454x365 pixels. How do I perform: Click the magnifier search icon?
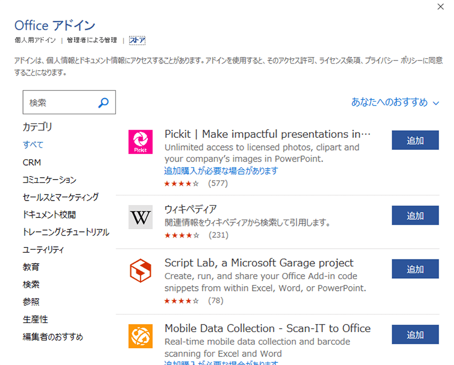pyautogui.click(x=103, y=102)
